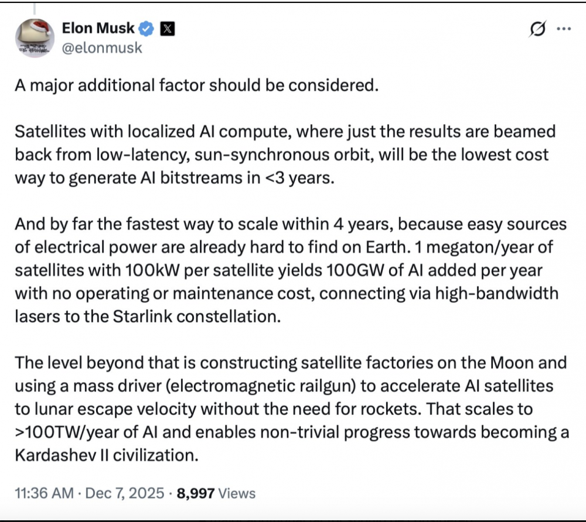The height and width of the screenshot is (522, 586).
Task: Click the Elon Musk display name
Action: point(98,28)
